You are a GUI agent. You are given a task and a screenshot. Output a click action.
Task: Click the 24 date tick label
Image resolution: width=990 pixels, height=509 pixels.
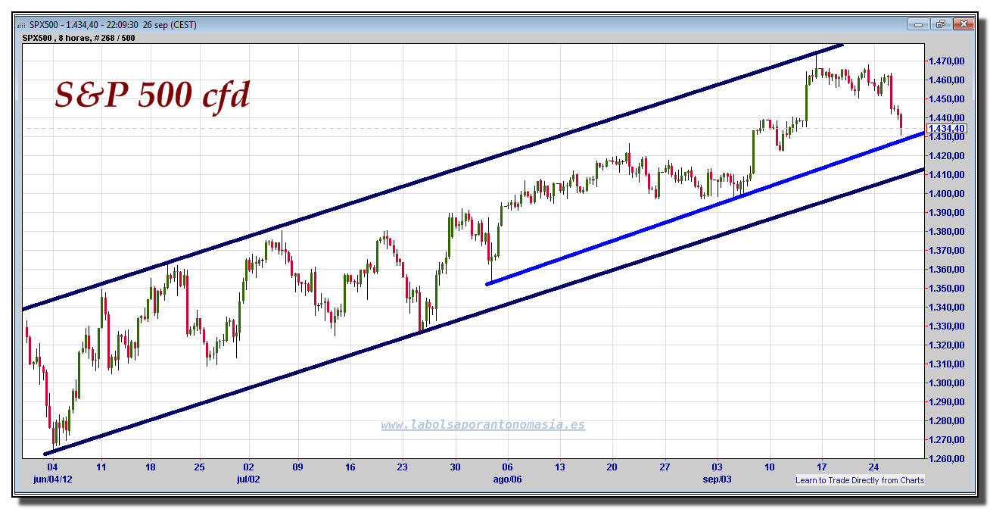[873, 467]
